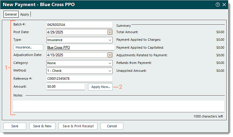Image resolution: width=233 pixels, height=137 pixels.
Task: Switch to the Apply tab
Action: pos(25,14)
